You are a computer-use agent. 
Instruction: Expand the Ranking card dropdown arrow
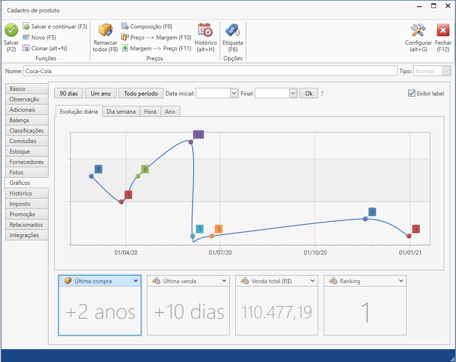coord(401,281)
